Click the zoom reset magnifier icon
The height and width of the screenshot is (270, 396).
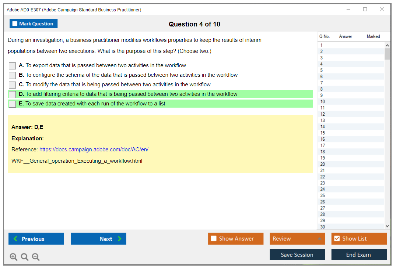(25, 257)
